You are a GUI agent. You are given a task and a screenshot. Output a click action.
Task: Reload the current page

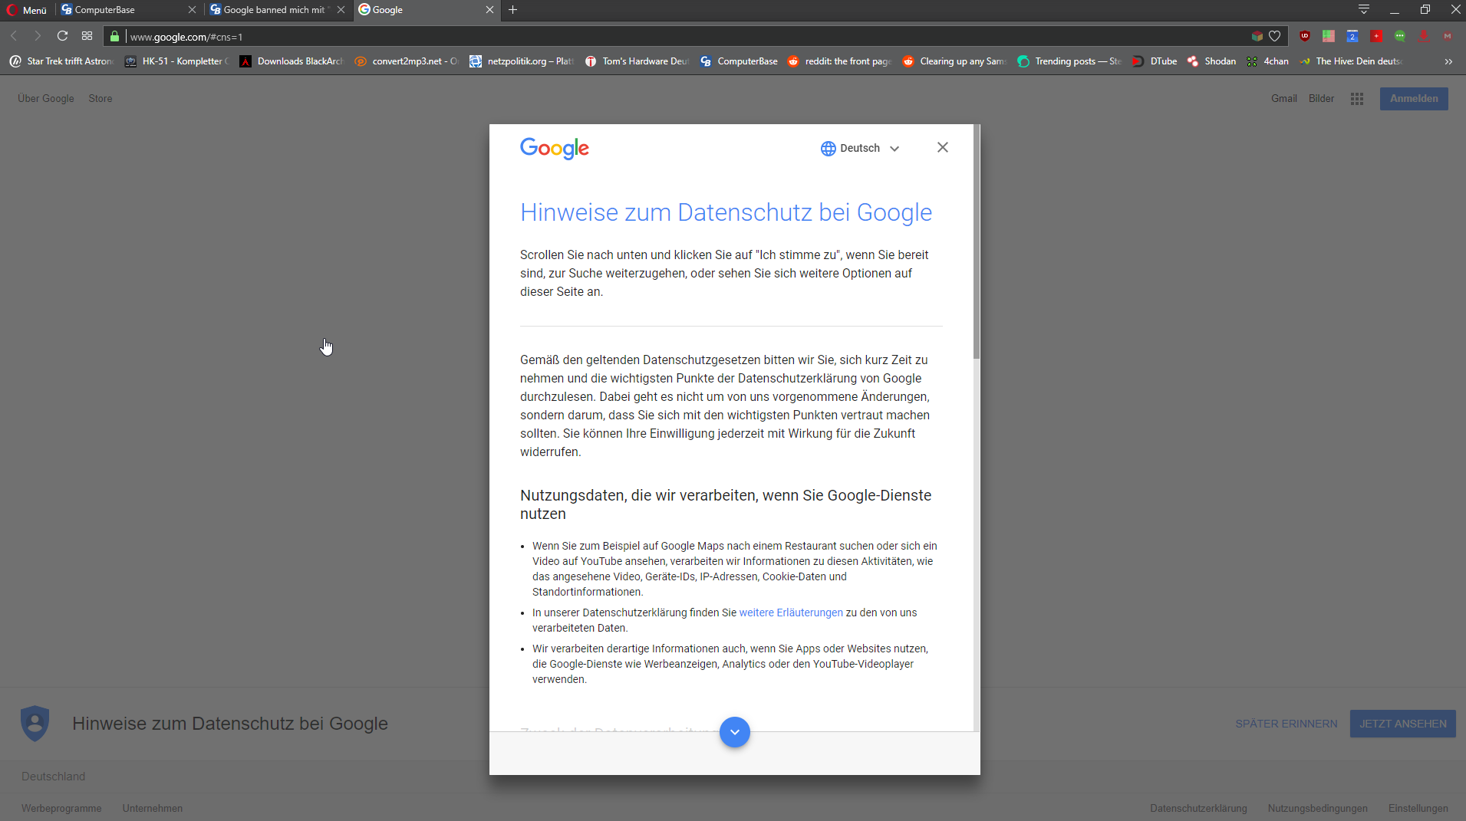[62, 36]
